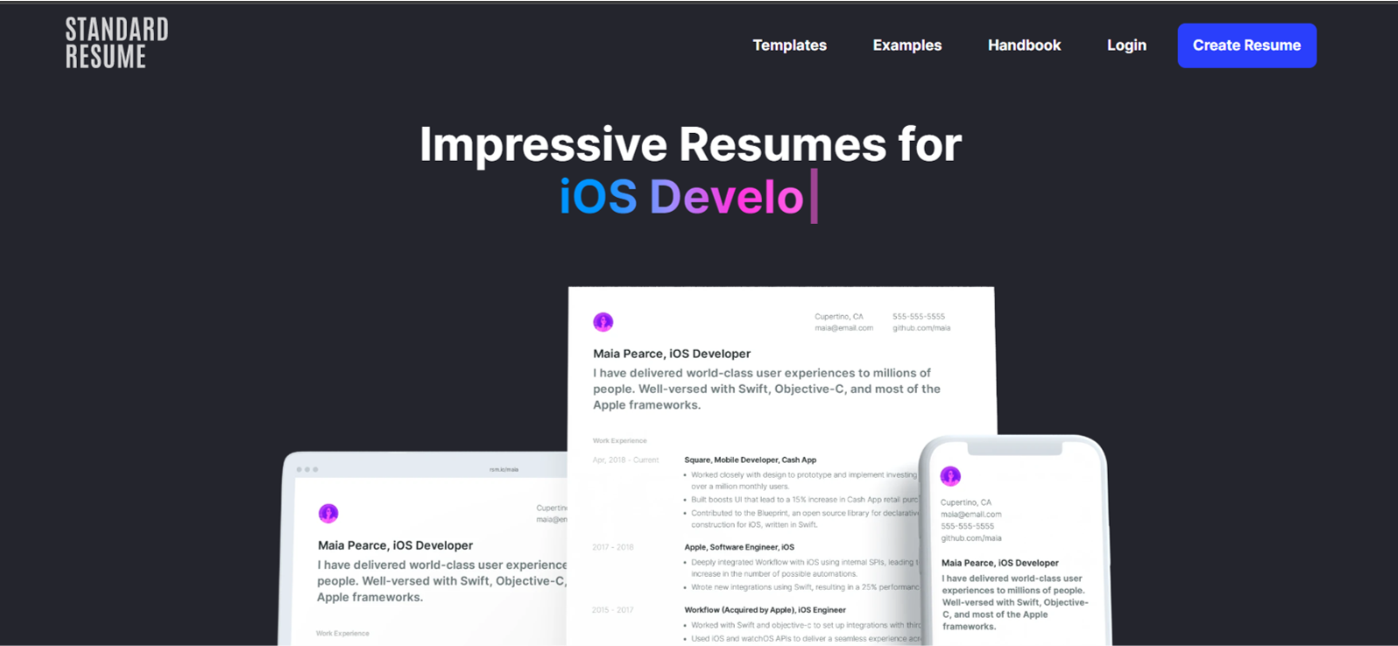Click github.com/maia on center resume
The height and width of the screenshot is (646, 1398).
click(921, 328)
